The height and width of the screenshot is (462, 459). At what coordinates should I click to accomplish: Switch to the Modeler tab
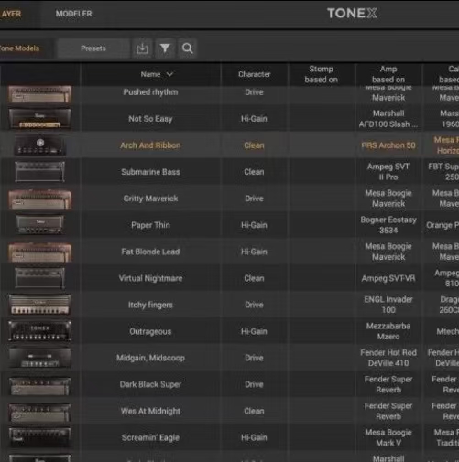73,14
